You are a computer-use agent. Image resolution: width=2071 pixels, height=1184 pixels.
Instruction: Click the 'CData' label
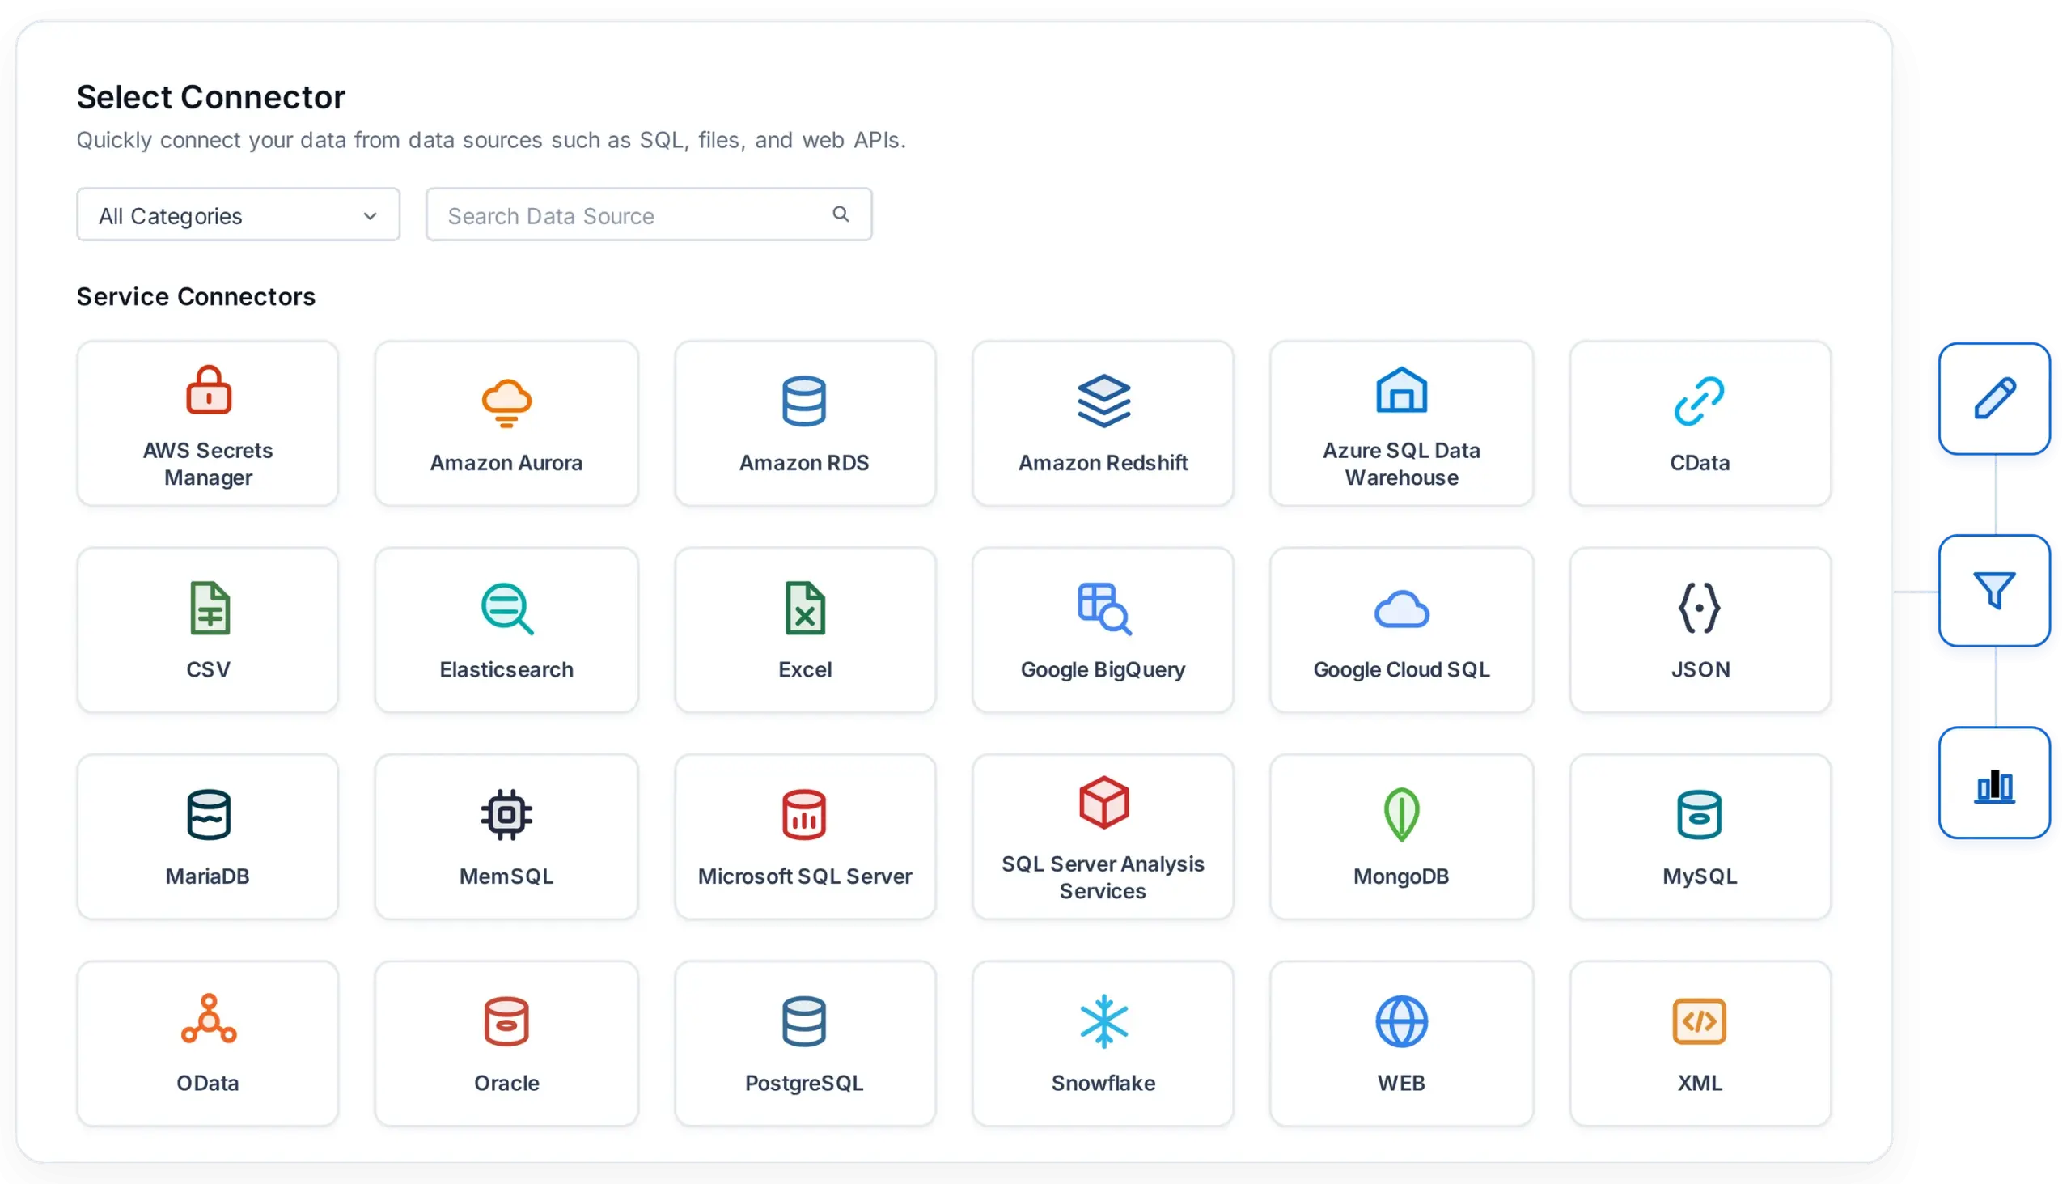click(1700, 463)
